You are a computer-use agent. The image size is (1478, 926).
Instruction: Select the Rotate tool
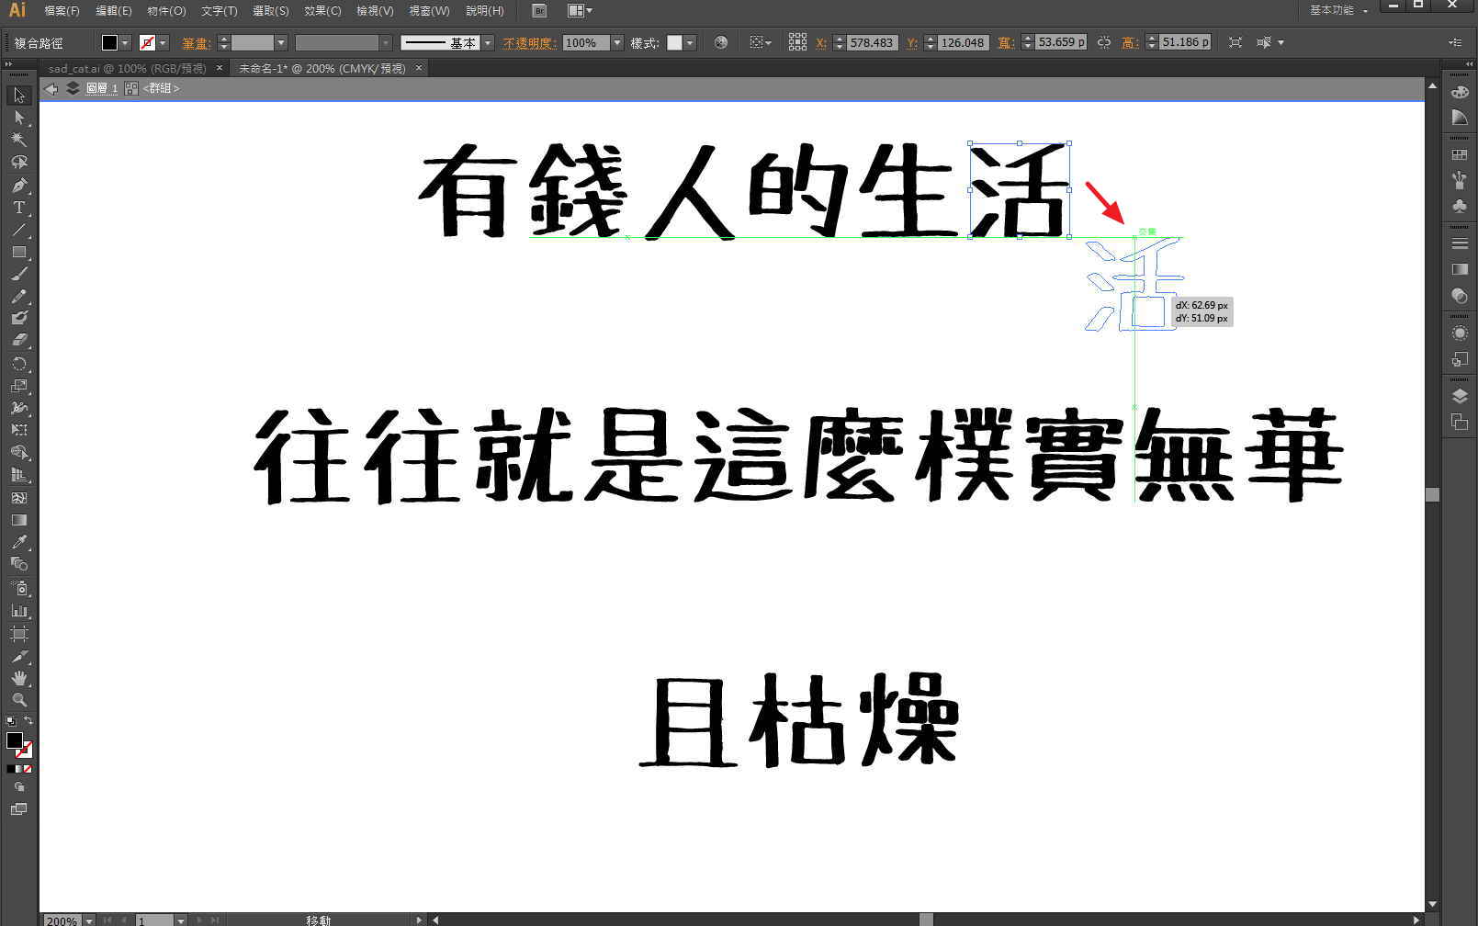pyautogui.click(x=19, y=364)
